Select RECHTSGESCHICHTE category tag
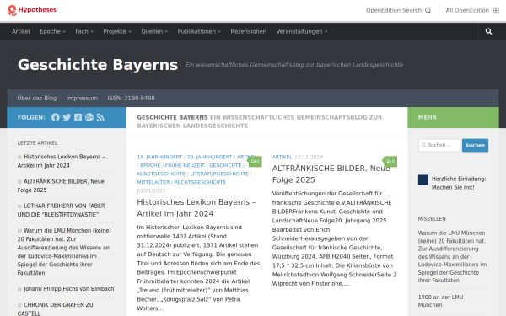This screenshot has height=316, width=506. click(x=200, y=182)
